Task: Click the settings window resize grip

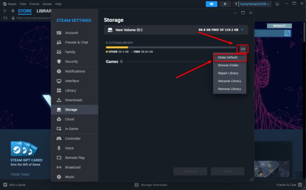Action: coord(252,179)
